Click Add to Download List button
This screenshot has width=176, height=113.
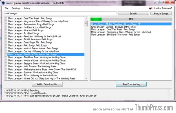(47, 84)
